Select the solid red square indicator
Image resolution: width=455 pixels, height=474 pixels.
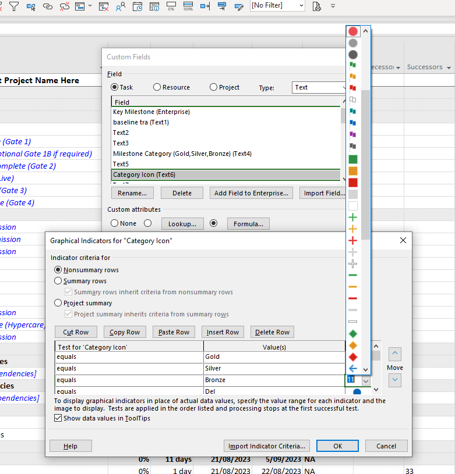[x=352, y=183]
